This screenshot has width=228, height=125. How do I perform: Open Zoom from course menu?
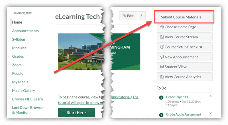[17, 65]
